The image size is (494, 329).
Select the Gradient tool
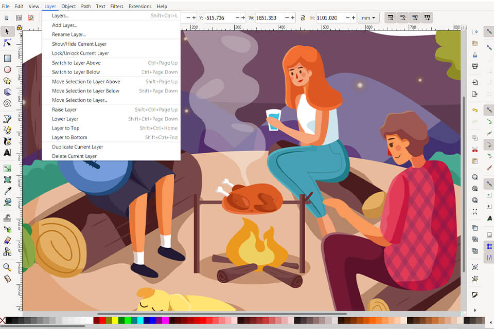[x=7, y=168]
